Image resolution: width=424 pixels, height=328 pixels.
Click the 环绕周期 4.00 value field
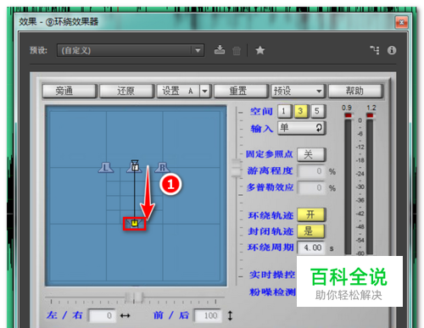click(x=312, y=247)
